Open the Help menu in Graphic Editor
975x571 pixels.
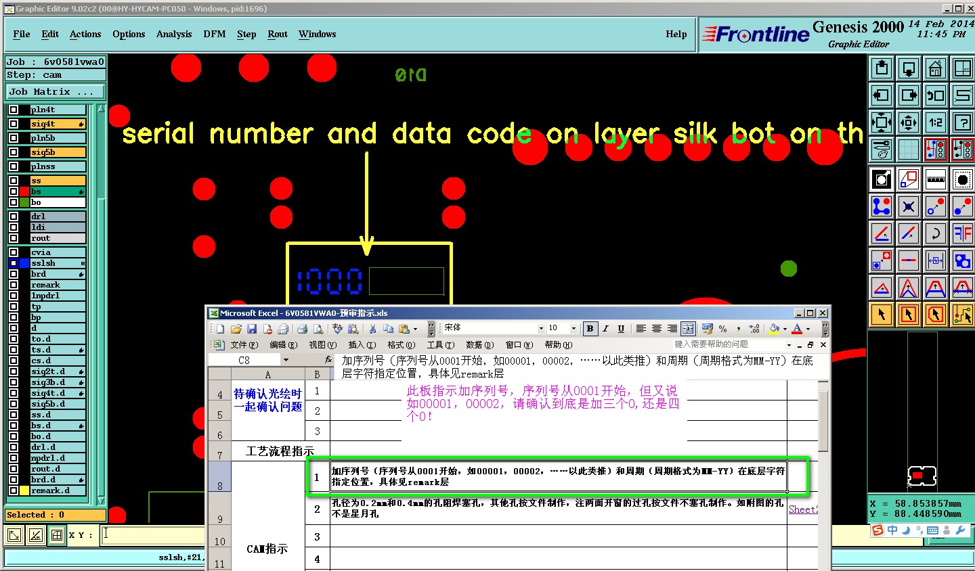point(676,34)
